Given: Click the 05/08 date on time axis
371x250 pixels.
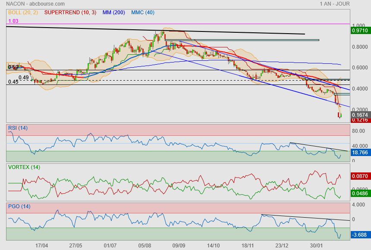Looking at the screenshot, I should (x=145, y=245).
